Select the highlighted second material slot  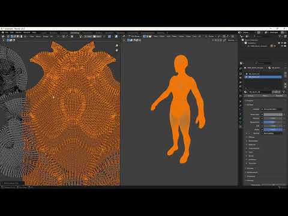point(263,77)
